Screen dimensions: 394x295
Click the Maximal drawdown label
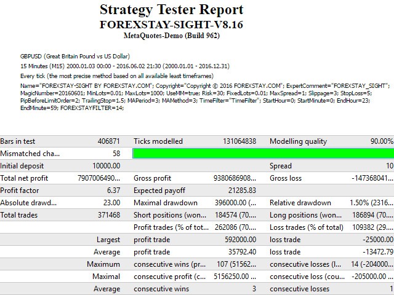coord(166,203)
